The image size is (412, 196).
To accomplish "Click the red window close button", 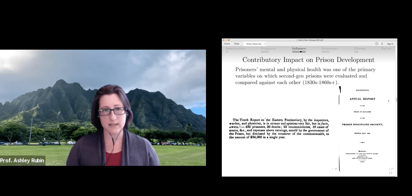I will (223, 40).
